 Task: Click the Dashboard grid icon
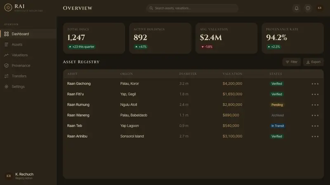pyautogui.click(x=7, y=34)
